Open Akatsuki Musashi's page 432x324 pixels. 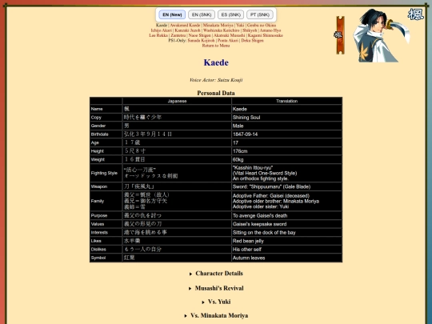tap(230, 35)
